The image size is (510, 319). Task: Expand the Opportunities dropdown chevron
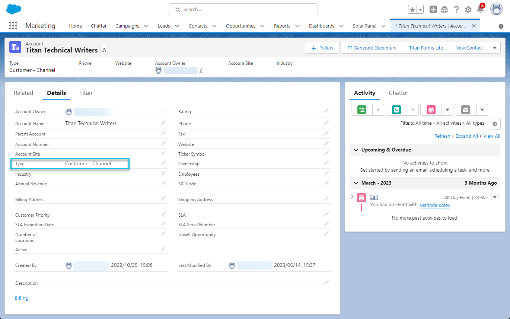[x=262, y=26]
